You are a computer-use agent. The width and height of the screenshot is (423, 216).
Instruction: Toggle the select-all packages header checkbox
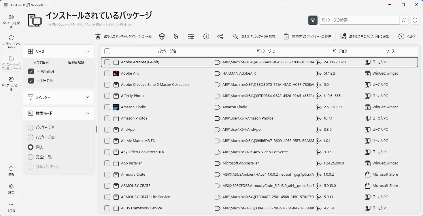pyautogui.click(x=107, y=51)
